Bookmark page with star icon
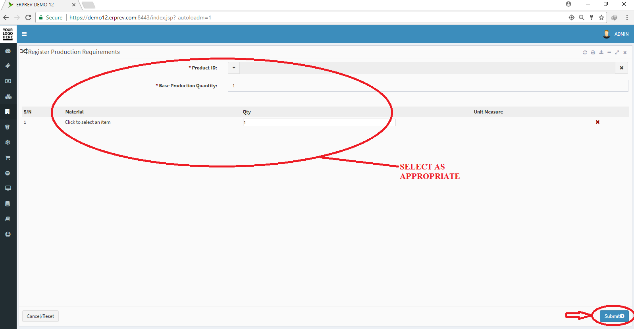 click(601, 17)
